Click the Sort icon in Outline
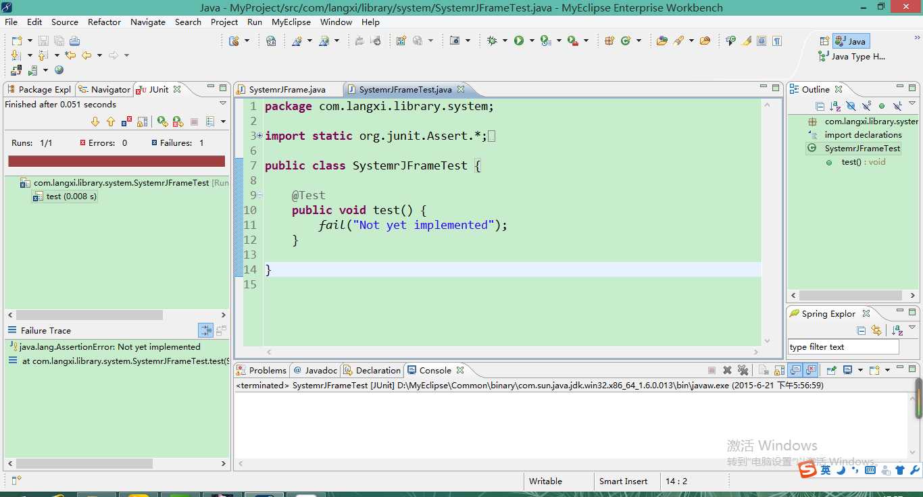This screenshot has height=497, width=923. coord(835,106)
